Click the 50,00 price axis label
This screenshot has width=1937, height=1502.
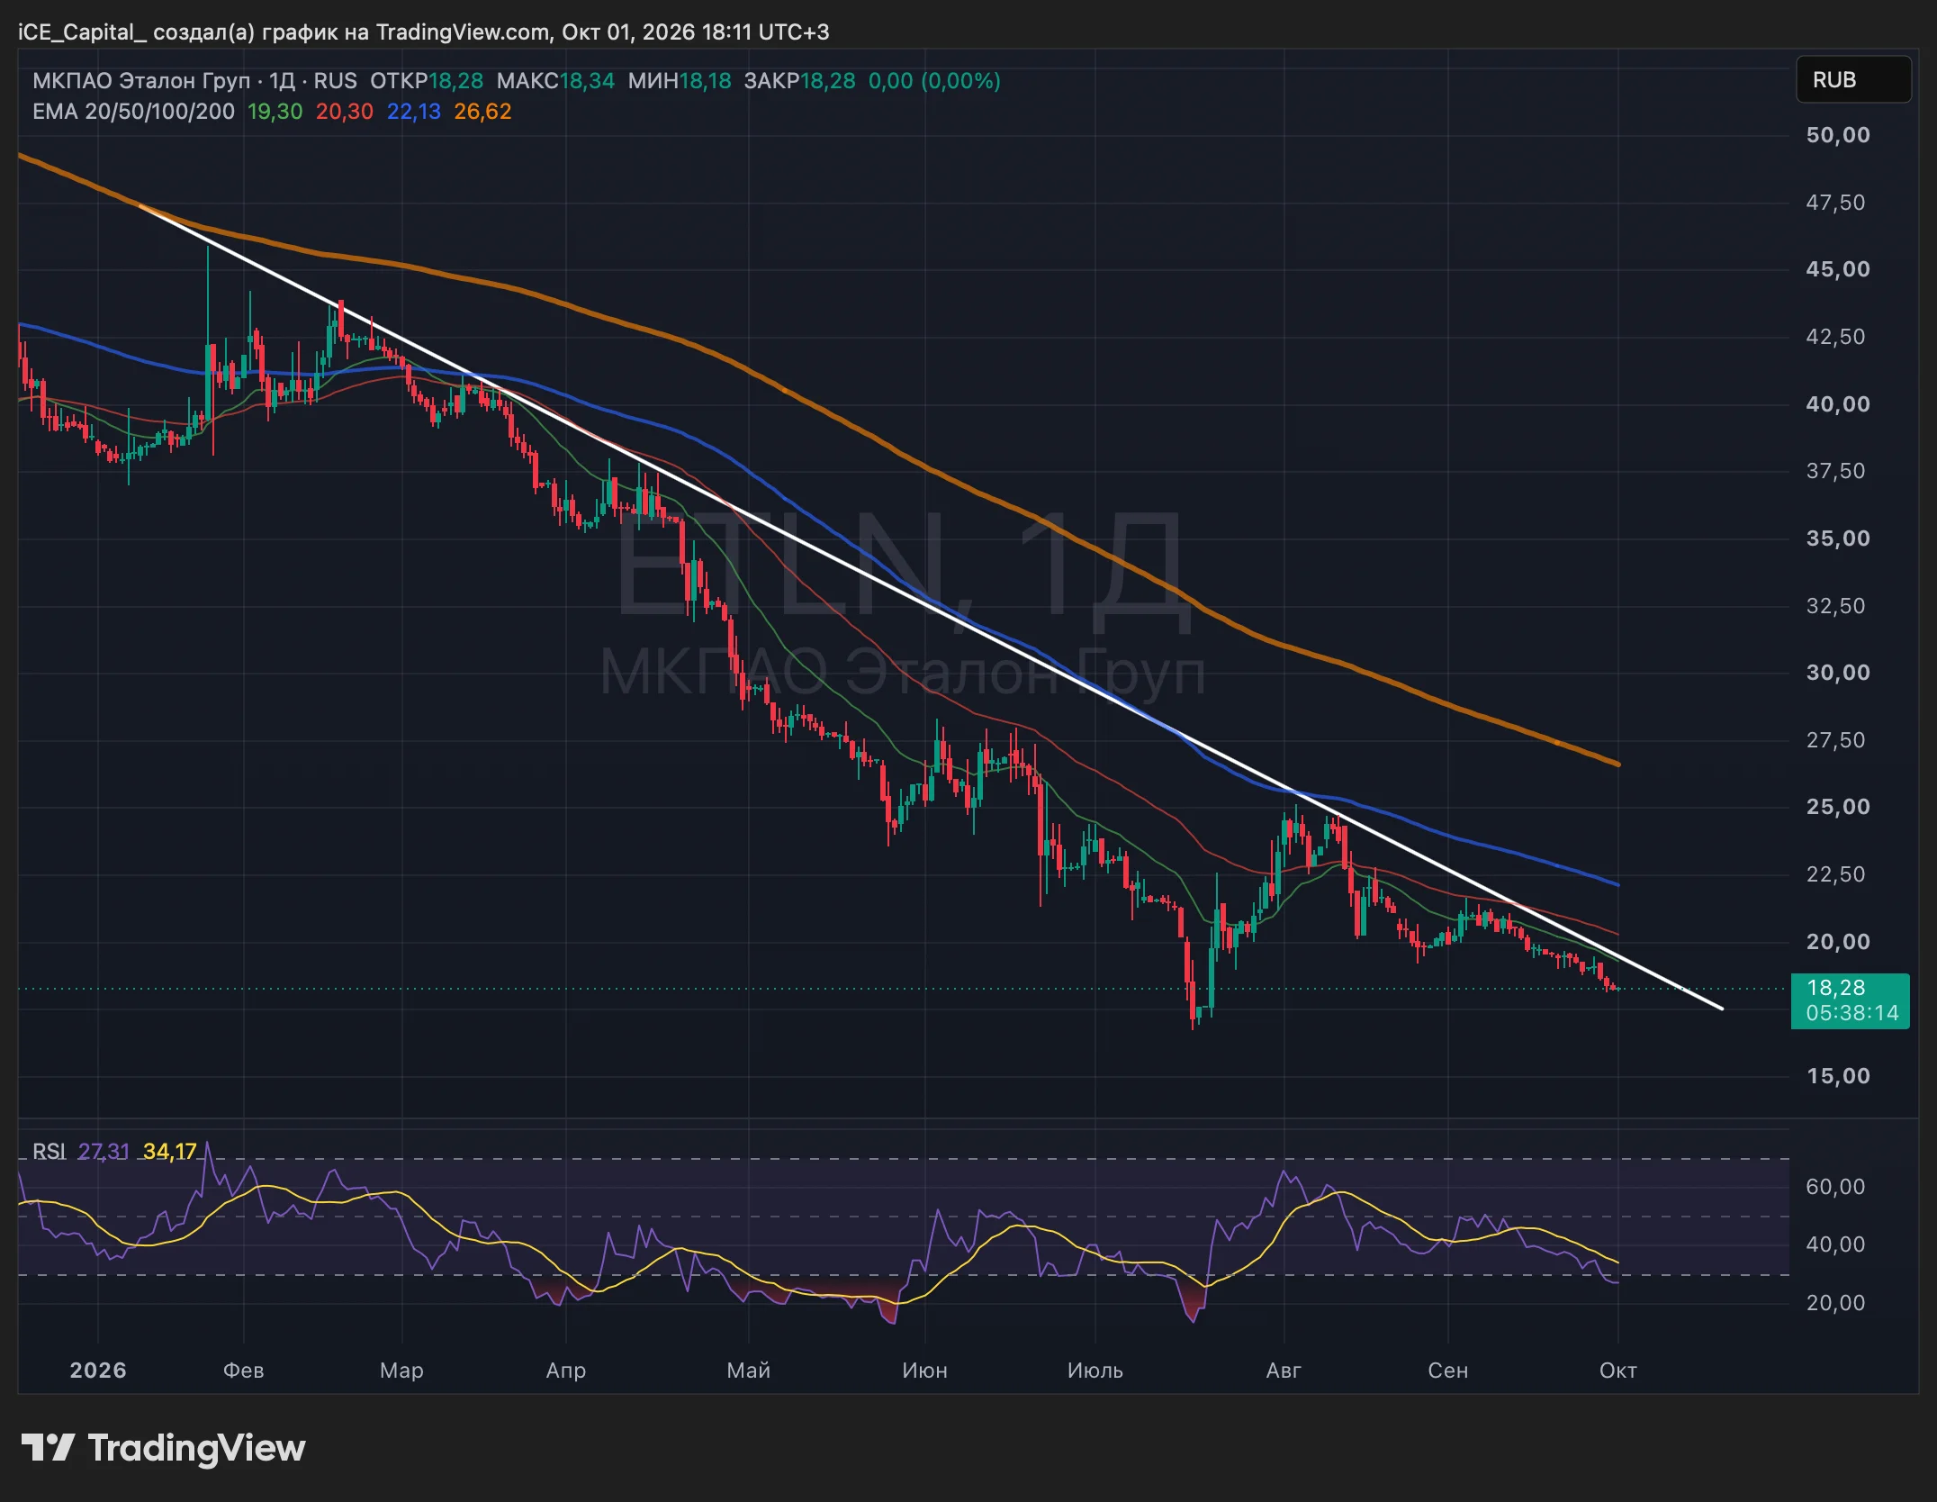coord(1838,135)
